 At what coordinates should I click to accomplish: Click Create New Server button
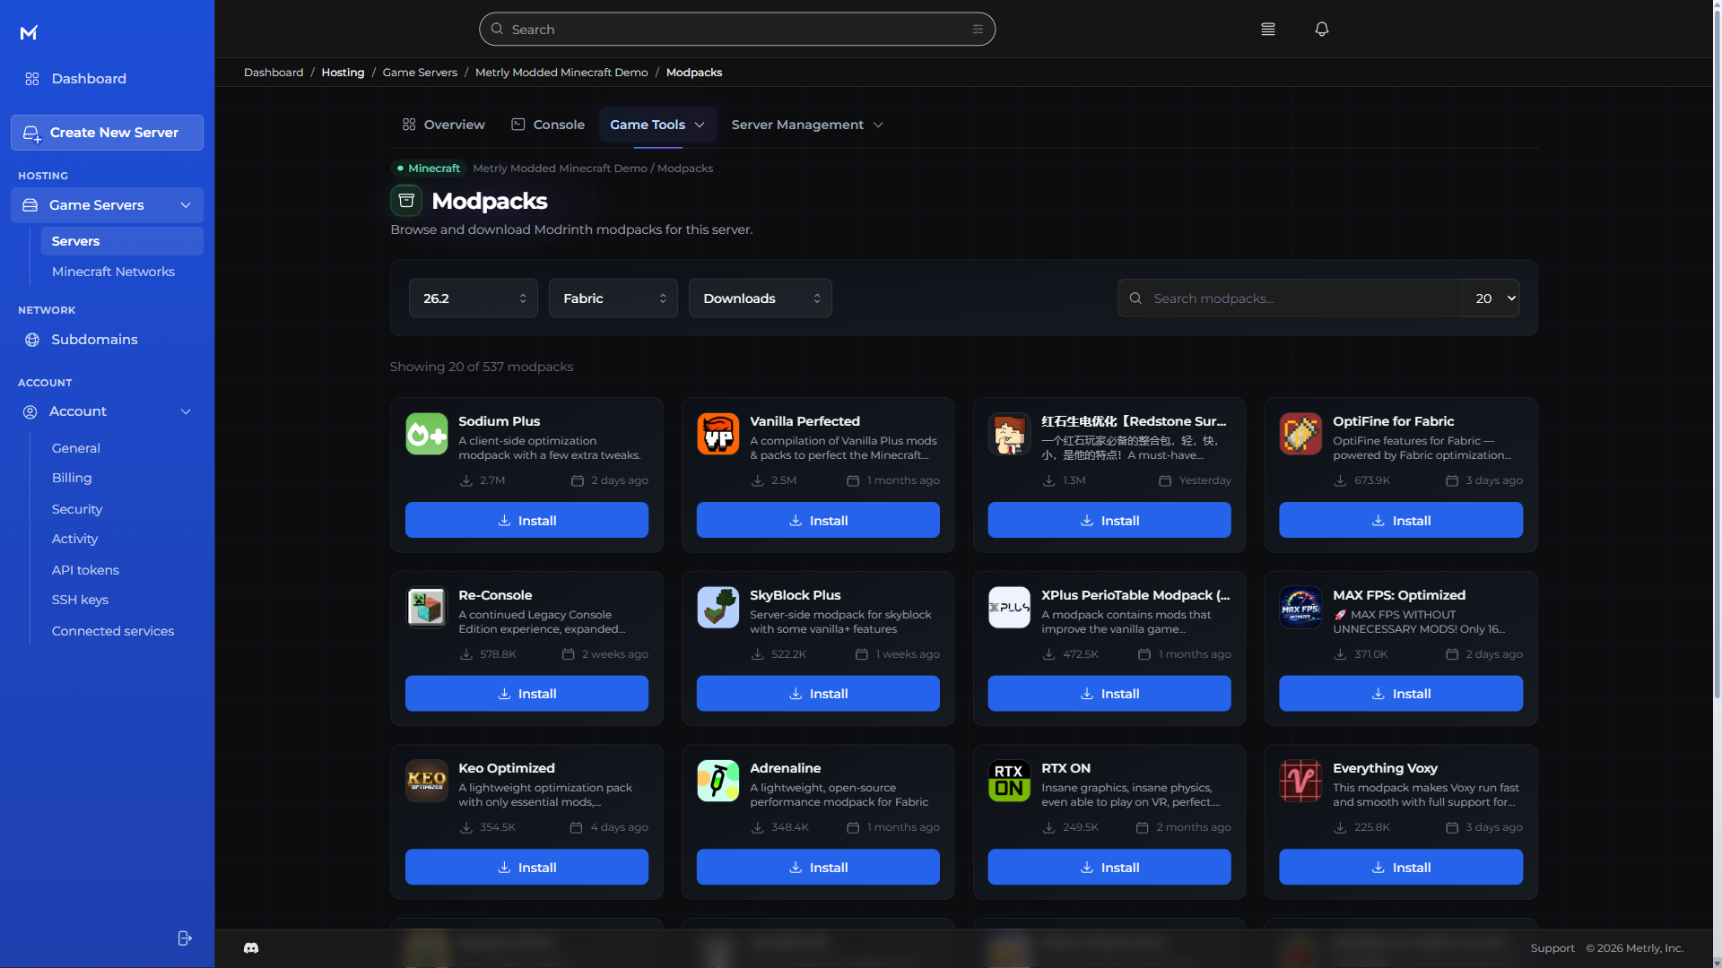coord(108,133)
